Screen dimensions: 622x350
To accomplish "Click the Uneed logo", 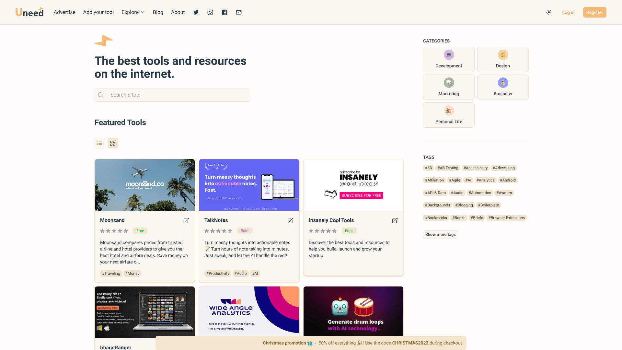I will (29, 12).
